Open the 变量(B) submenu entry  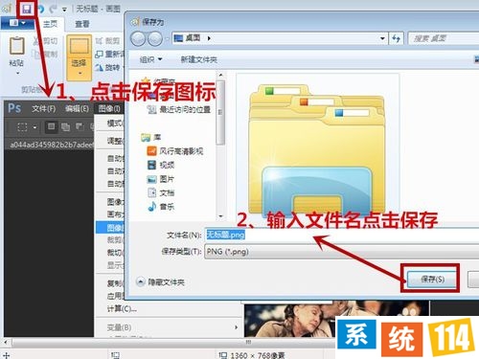pyautogui.click(x=169, y=327)
